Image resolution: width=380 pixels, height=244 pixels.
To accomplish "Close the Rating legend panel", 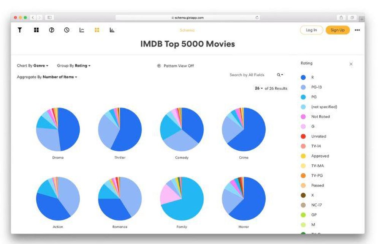I will (x=351, y=64).
